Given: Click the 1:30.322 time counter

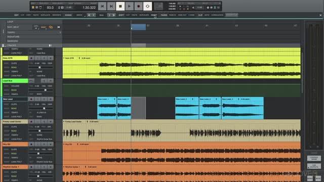Looking at the screenshot, I should [x=89, y=8].
